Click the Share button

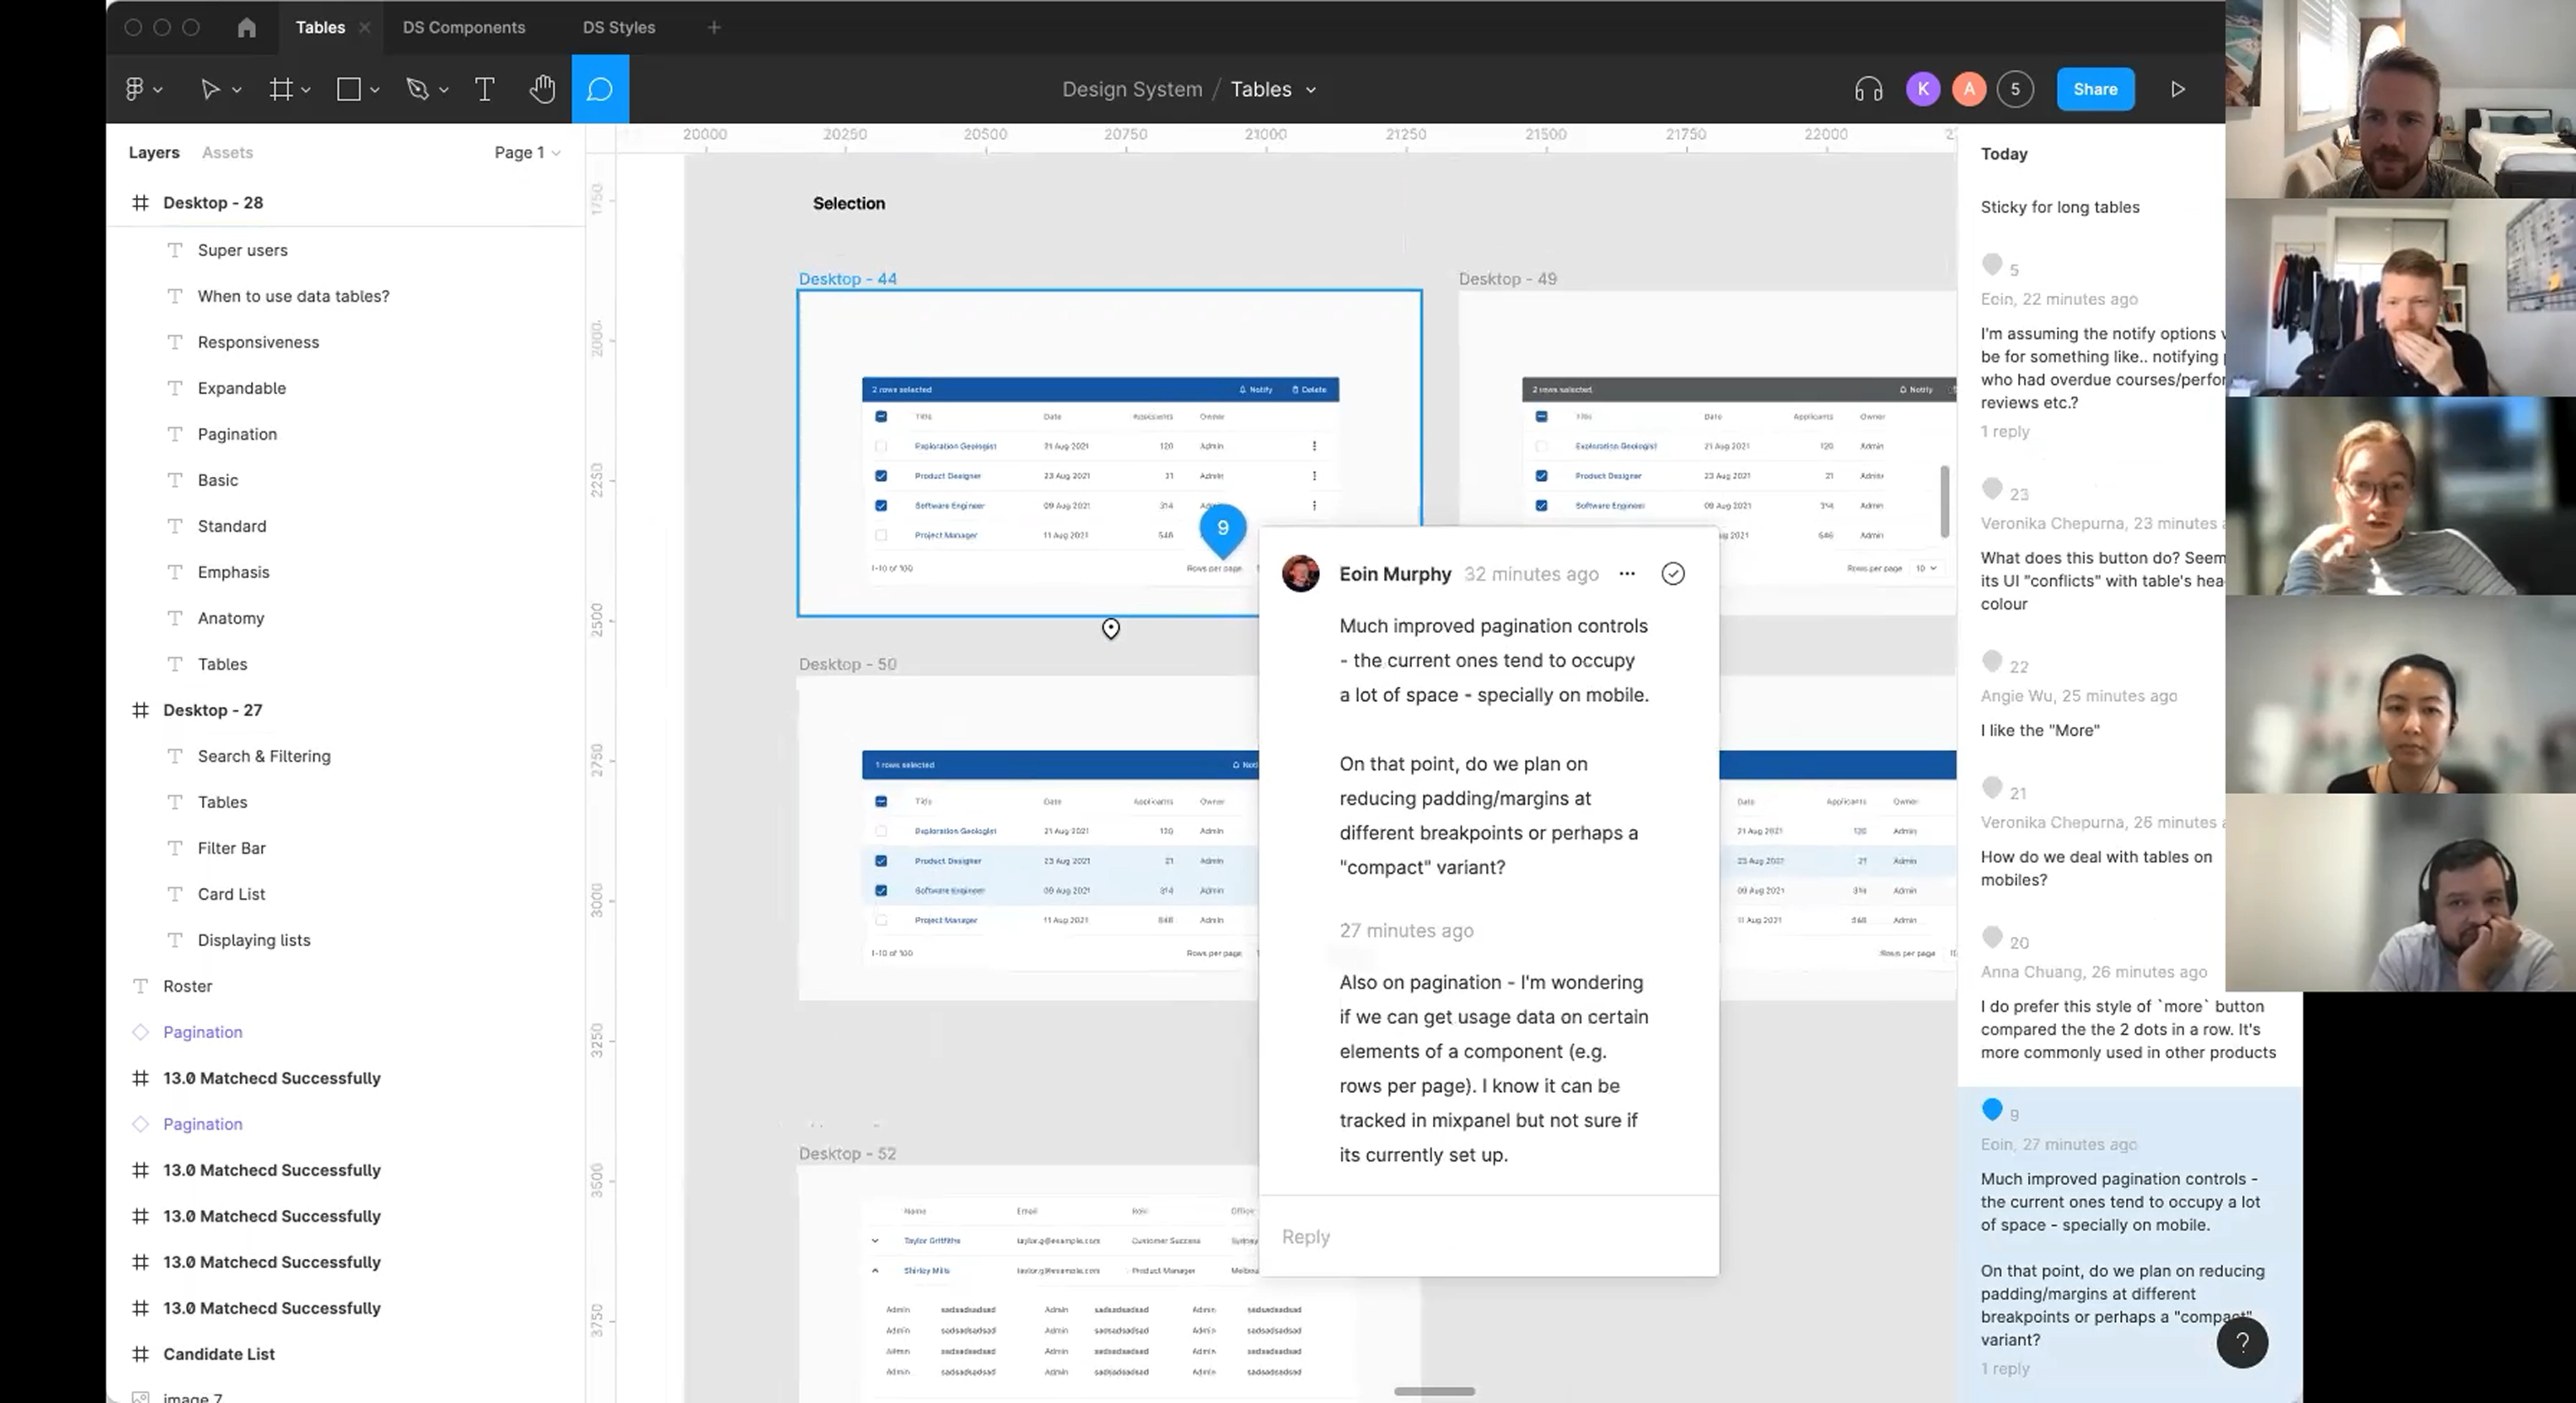(x=2095, y=89)
